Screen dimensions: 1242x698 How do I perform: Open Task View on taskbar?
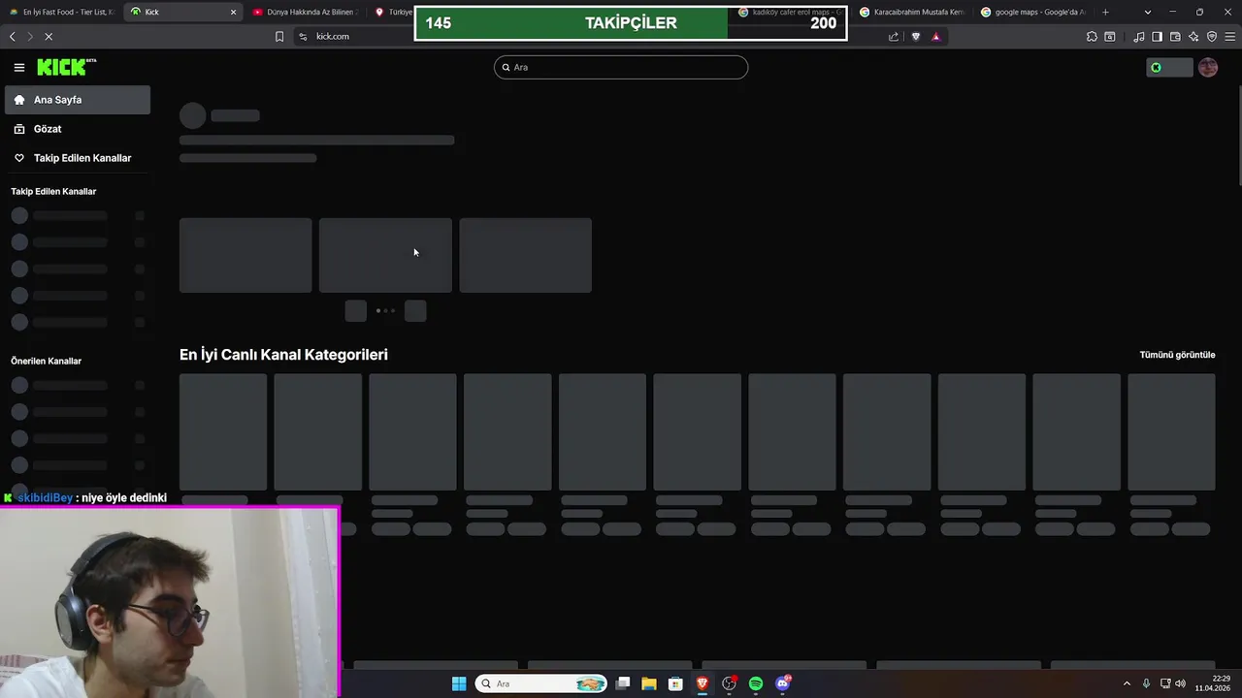pos(623,683)
